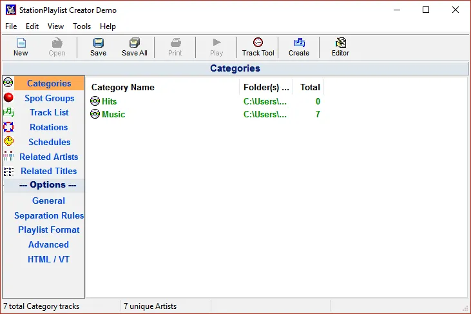The width and height of the screenshot is (471, 314).
Task: Click the Schedules clock icon in sidebar
Action: point(8,142)
